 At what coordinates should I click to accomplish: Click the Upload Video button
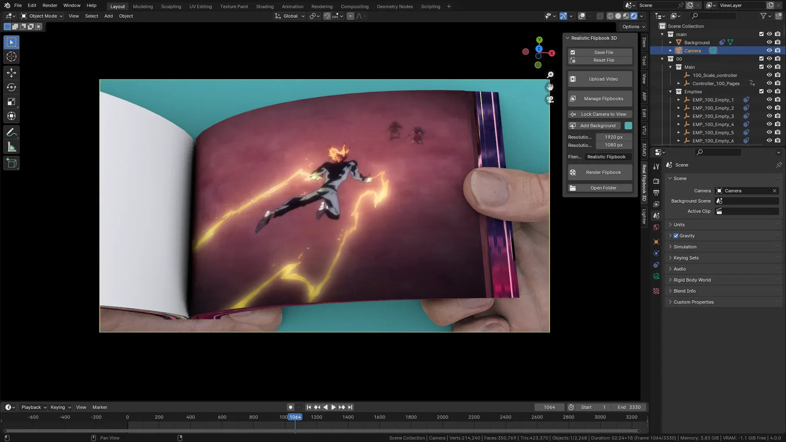pos(600,79)
